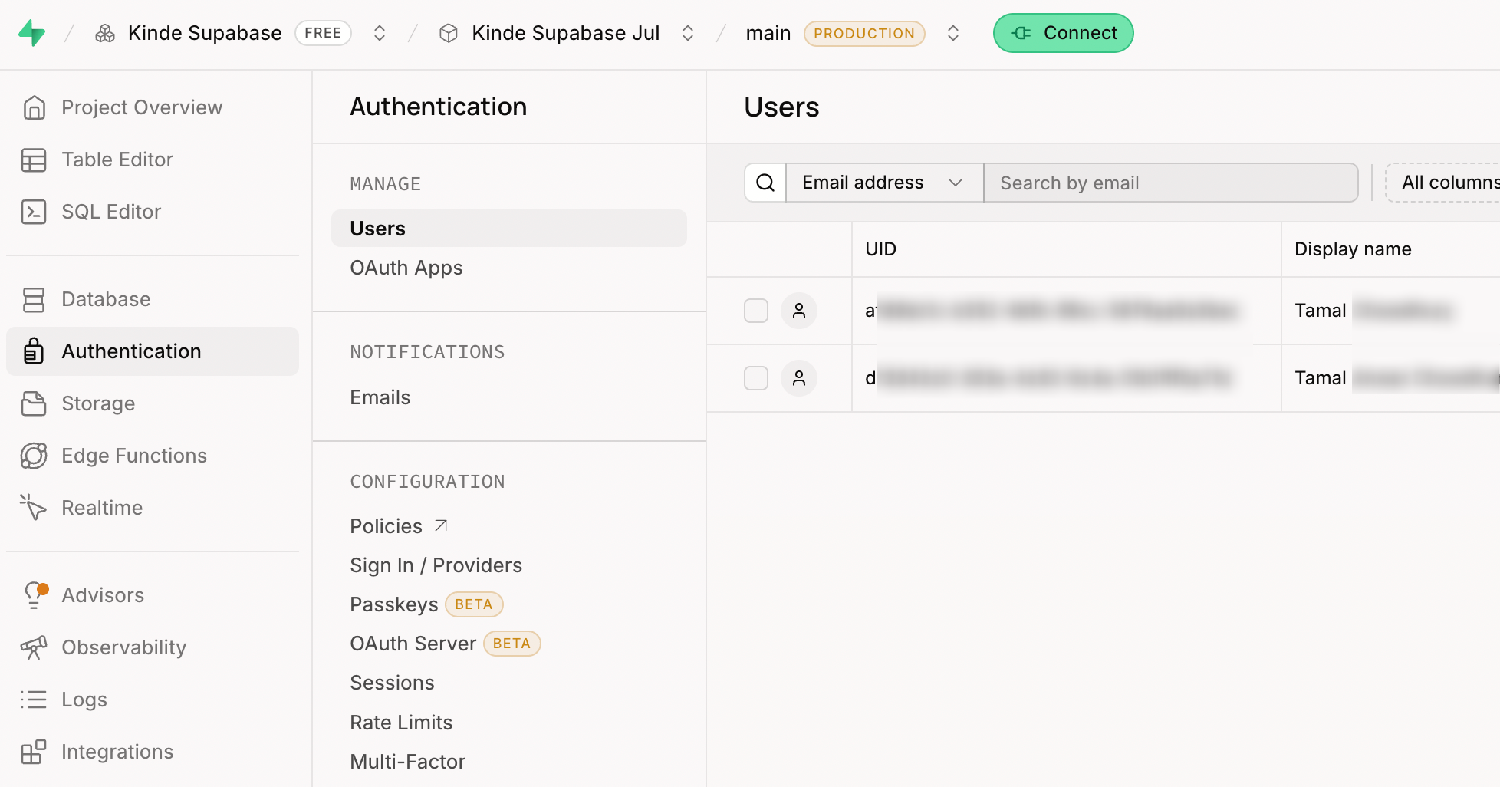Click the Search by email field

point(1171,183)
